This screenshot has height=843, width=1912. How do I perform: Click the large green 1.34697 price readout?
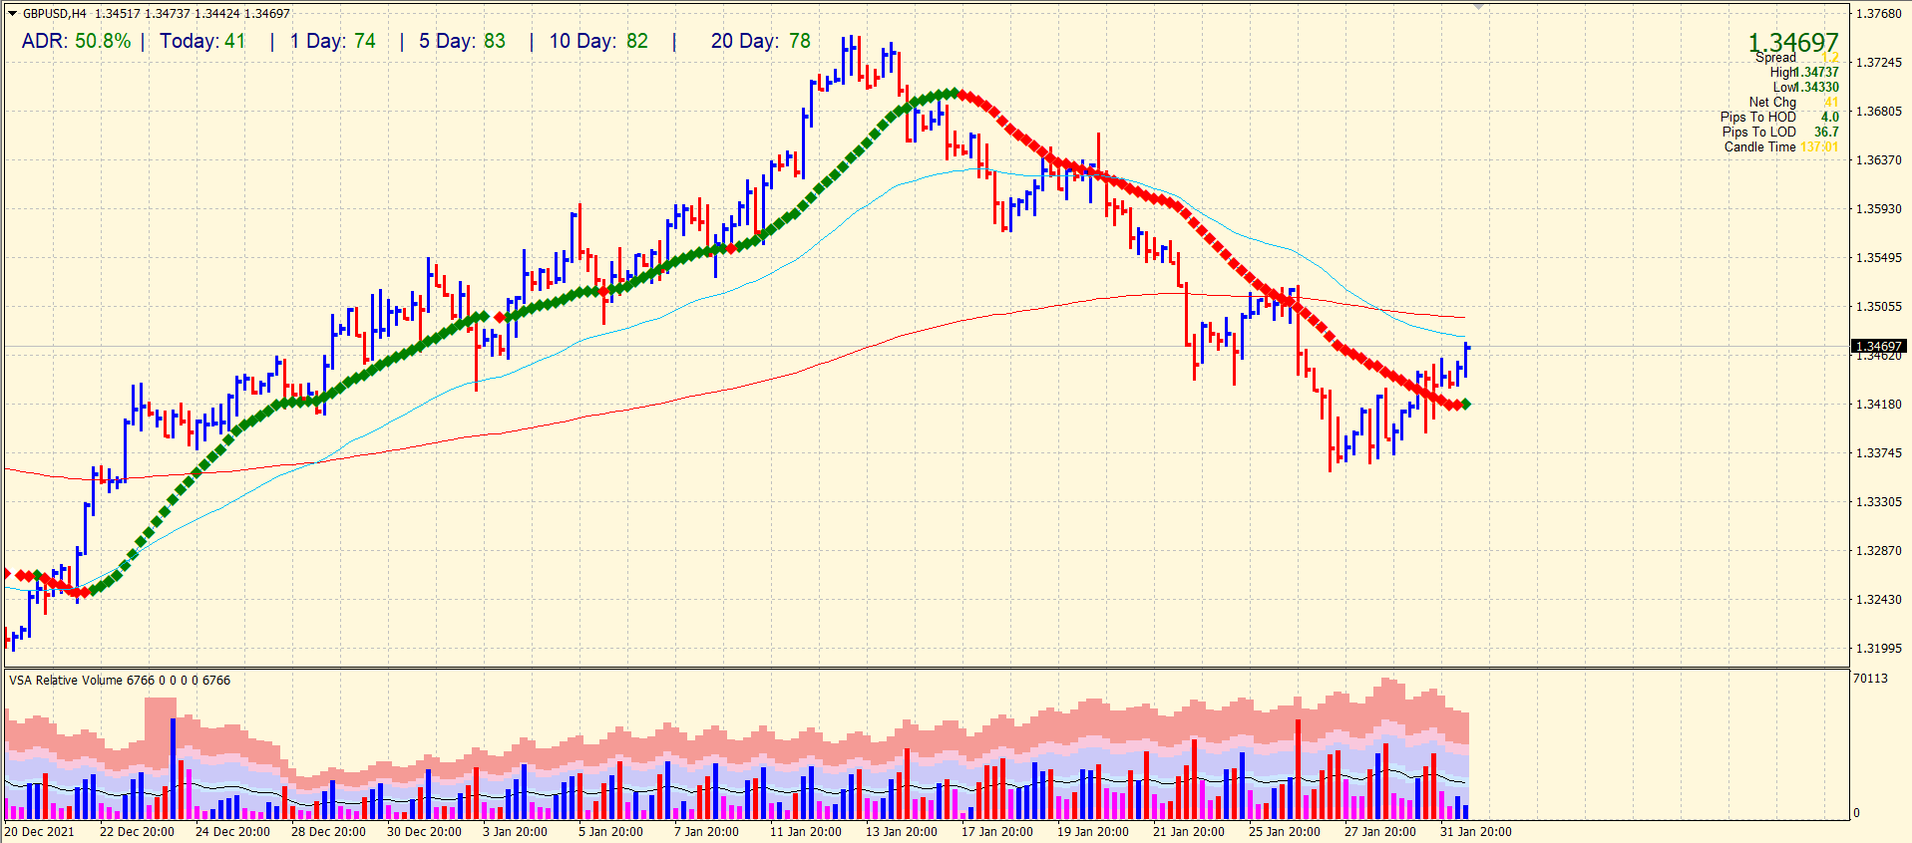pyautogui.click(x=1793, y=42)
